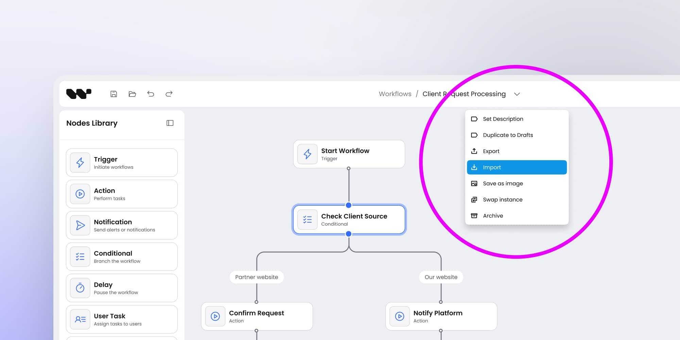The width and height of the screenshot is (680, 340).
Task: Select the User Task node card
Action: pyautogui.click(x=122, y=319)
